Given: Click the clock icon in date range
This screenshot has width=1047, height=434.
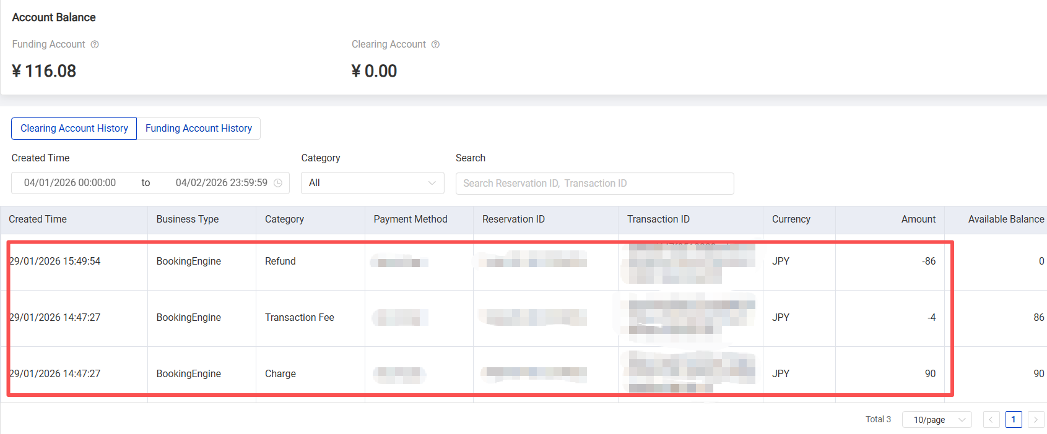Looking at the screenshot, I should 278,183.
